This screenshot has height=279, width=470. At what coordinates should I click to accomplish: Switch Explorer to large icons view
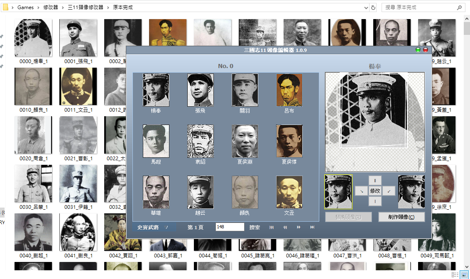pos(464,275)
